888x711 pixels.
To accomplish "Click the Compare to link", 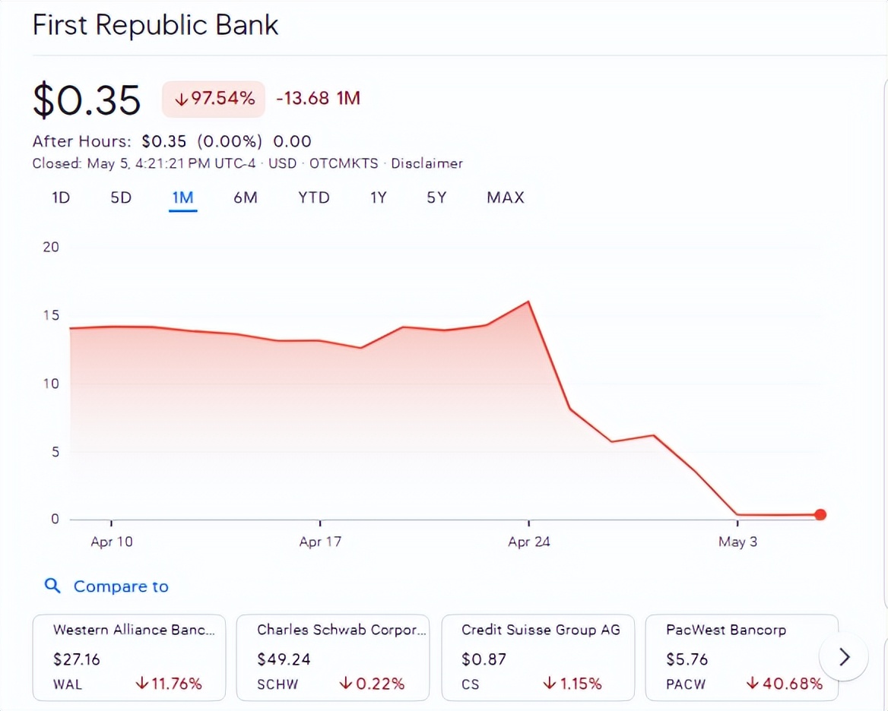I will 120,586.
